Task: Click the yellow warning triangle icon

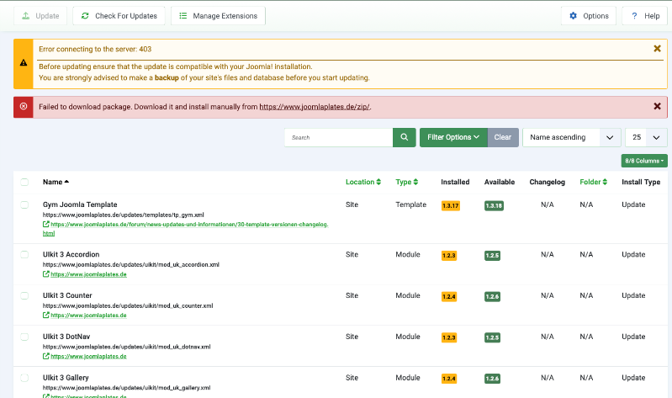Action: [x=24, y=62]
